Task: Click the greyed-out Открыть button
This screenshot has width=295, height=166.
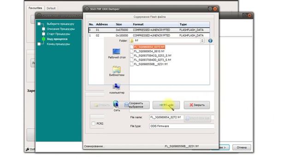Action: pyautogui.click(x=101, y=105)
